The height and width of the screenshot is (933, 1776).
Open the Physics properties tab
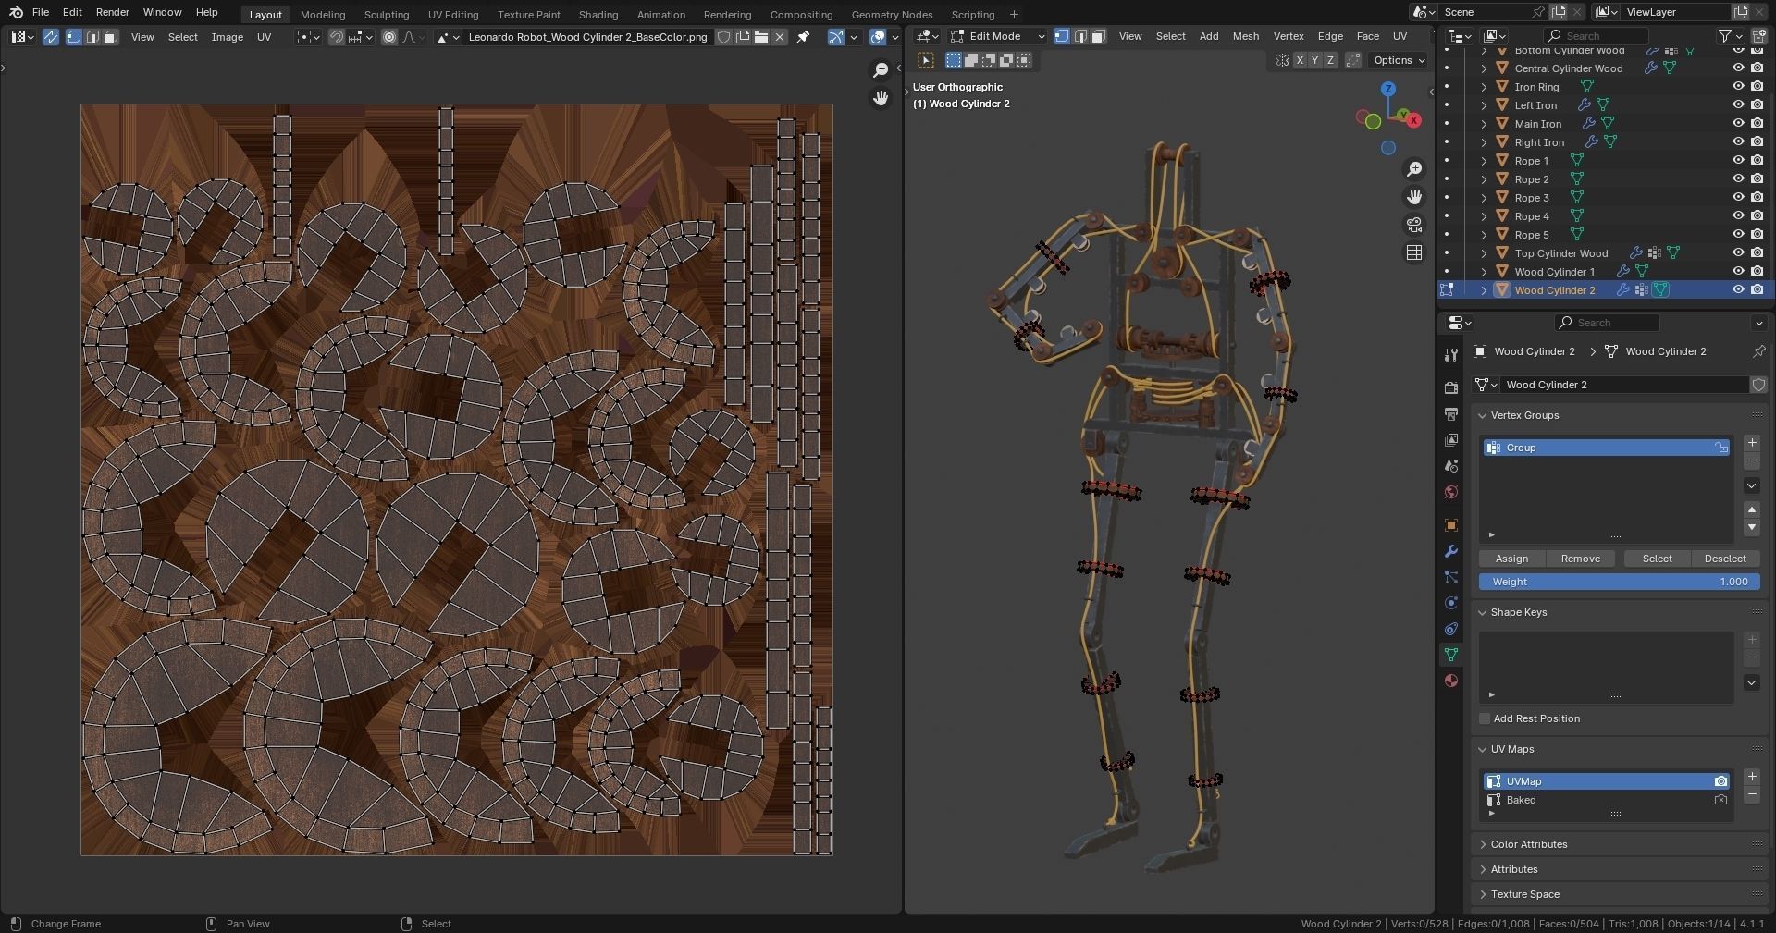pyautogui.click(x=1450, y=603)
